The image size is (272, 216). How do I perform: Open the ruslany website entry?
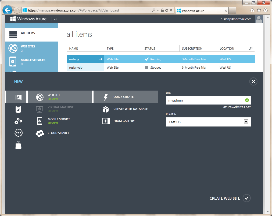click(x=81, y=59)
